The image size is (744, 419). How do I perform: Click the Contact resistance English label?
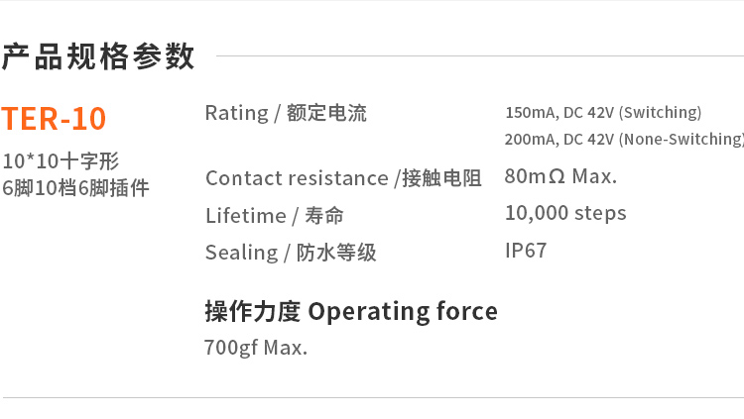tap(297, 178)
